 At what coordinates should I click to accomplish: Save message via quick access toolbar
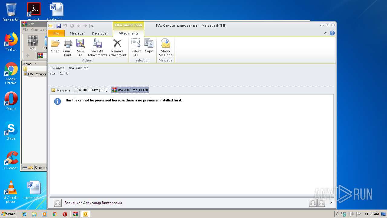tap(59, 26)
